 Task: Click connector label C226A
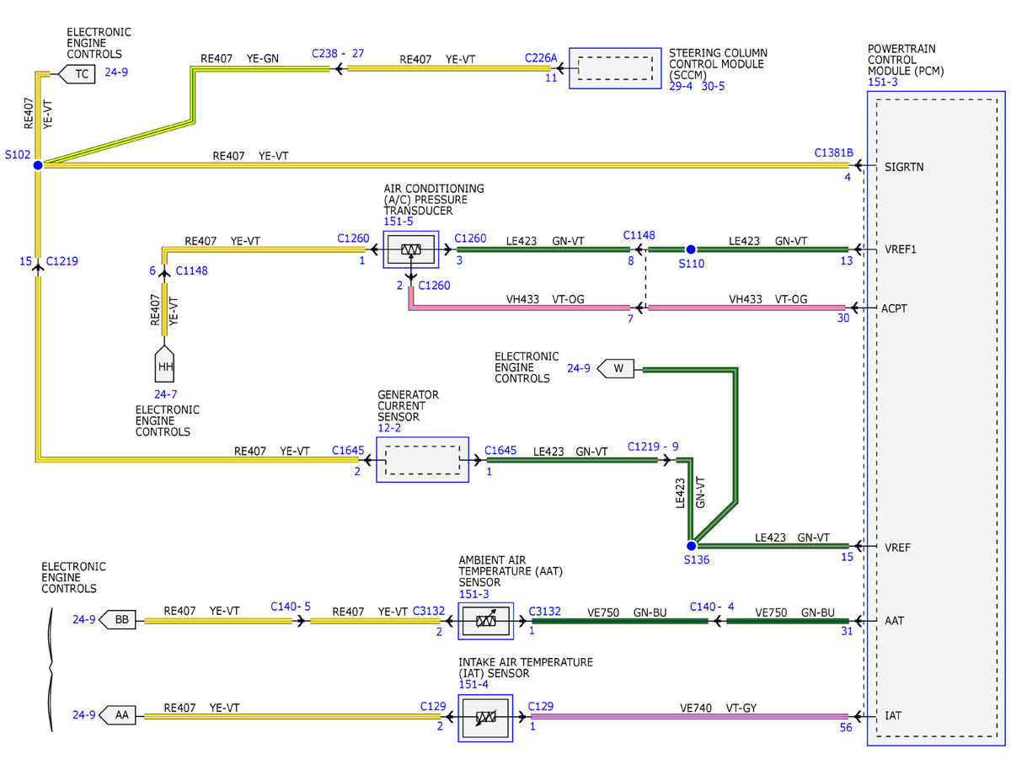tap(540, 58)
